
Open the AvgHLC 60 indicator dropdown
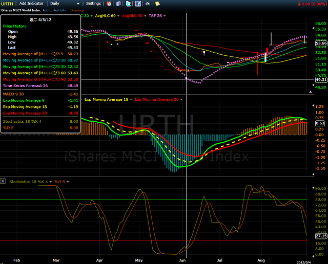click(x=117, y=15)
